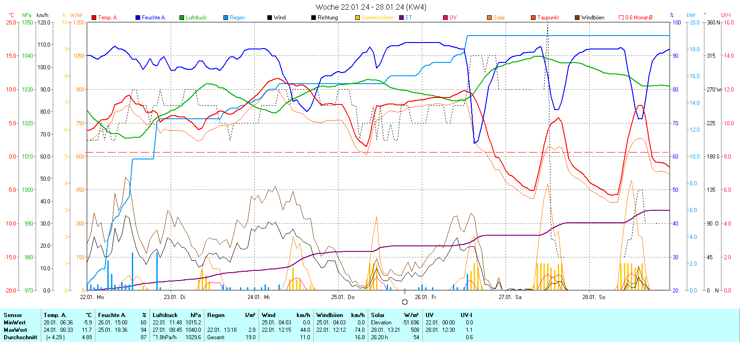
Task: Click the '23.01. Di' date axis label
Action: click(x=175, y=297)
